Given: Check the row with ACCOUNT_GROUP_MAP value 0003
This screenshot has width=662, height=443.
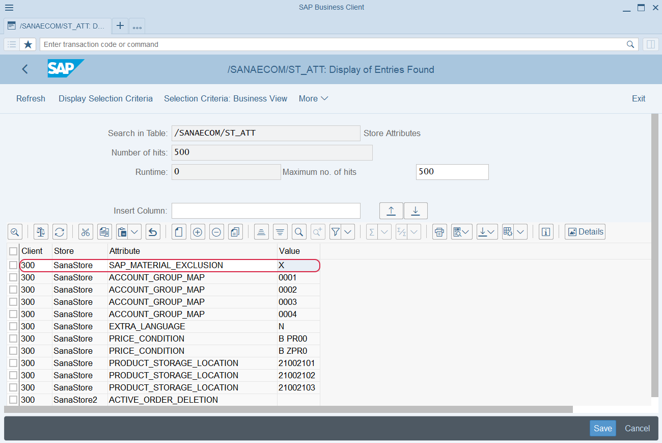Looking at the screenshot, I should [13, 302].
